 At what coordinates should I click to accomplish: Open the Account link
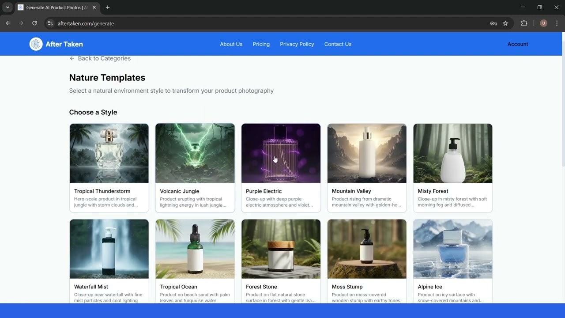518,44
